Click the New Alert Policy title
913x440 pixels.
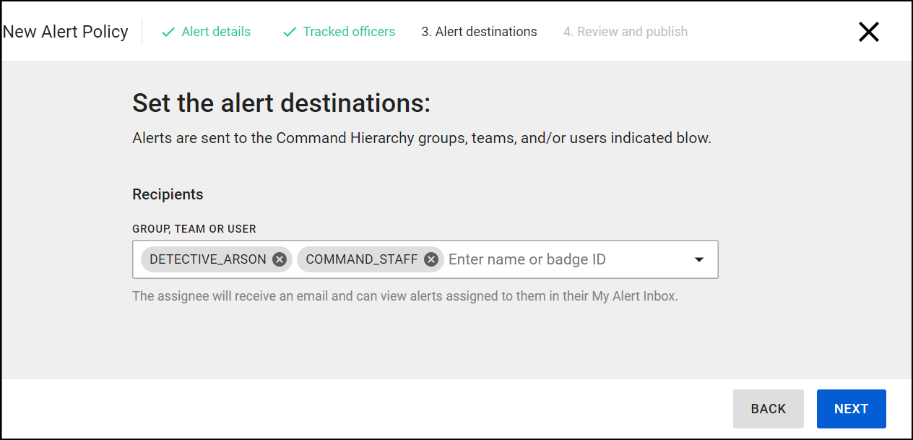tap(66, 32)
